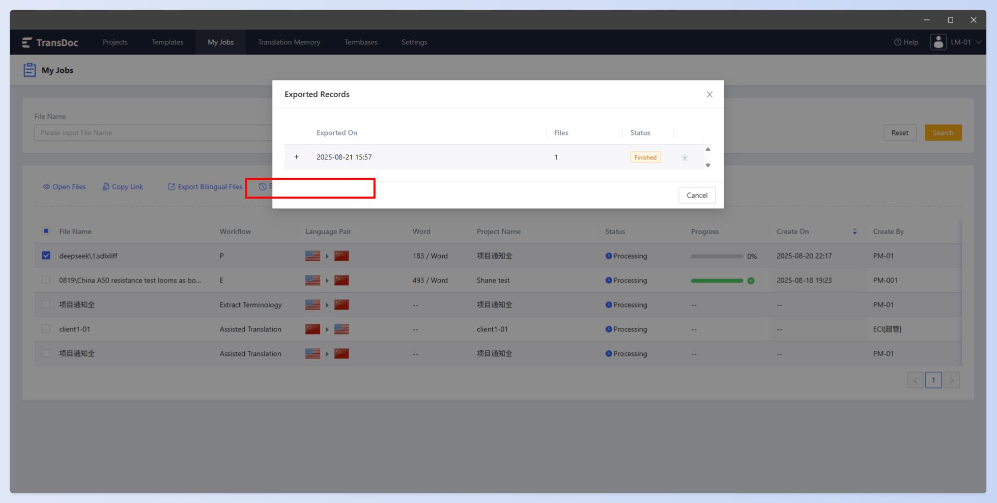This screenshot has width=997, height=503.
Task: Open the Settings menu
Action: click(x=414, y=42)
